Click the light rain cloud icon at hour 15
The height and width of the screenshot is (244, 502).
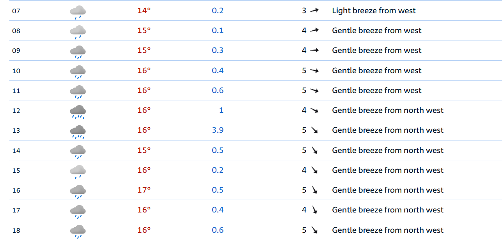coord(78,171)
